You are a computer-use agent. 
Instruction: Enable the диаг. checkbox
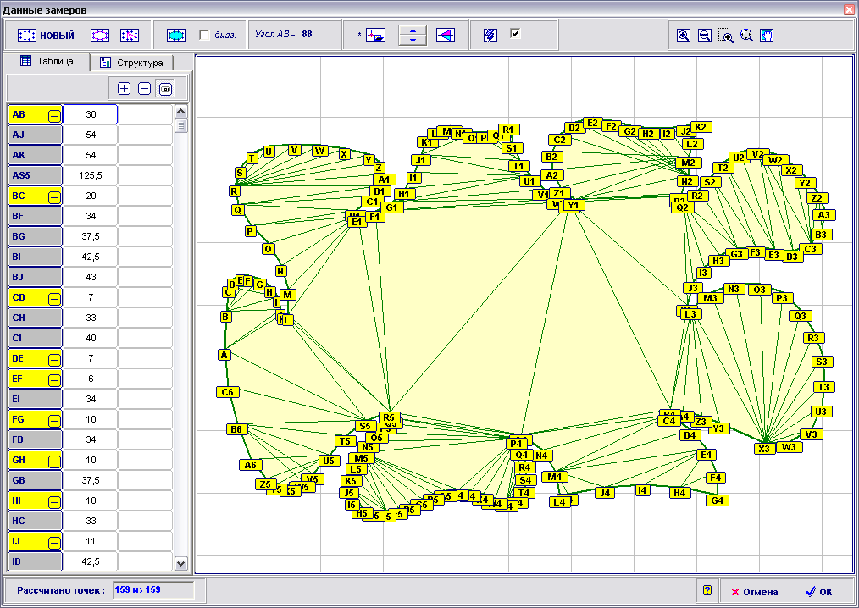[204, 36]
